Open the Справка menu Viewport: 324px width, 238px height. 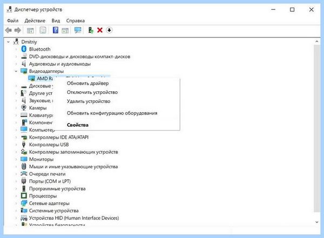pos(76,21)
